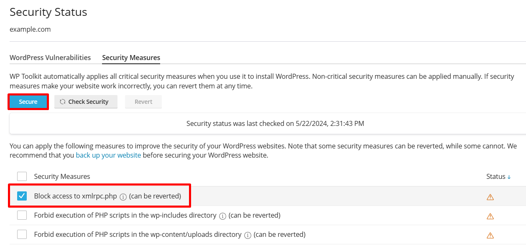Click the refresh icon on Check Security
This screenshot has height=246, width=526.
[x=63, y=102]
